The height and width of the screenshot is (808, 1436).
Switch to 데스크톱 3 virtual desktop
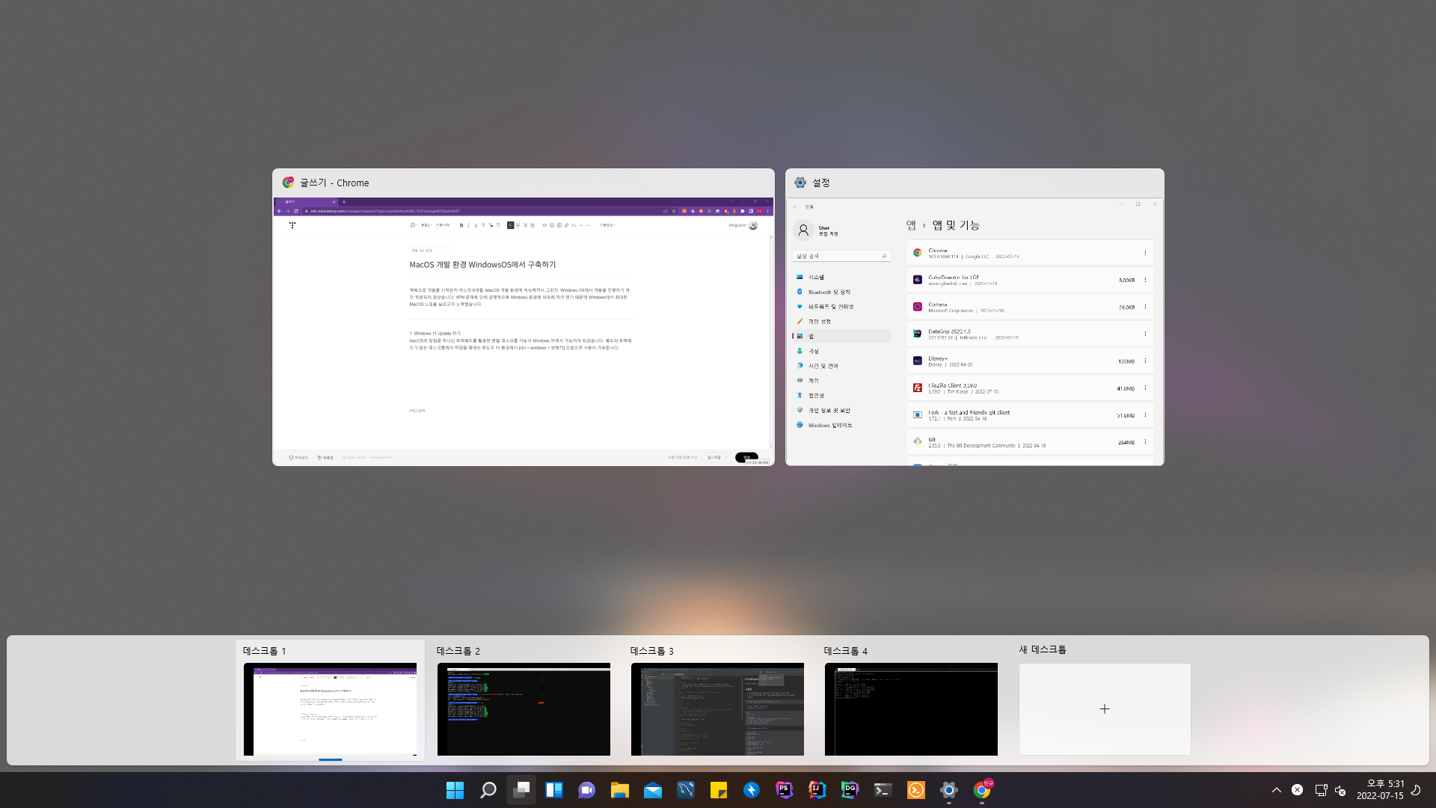717,708
